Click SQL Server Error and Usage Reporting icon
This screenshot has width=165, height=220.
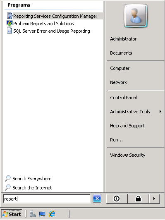coord(10,31)
